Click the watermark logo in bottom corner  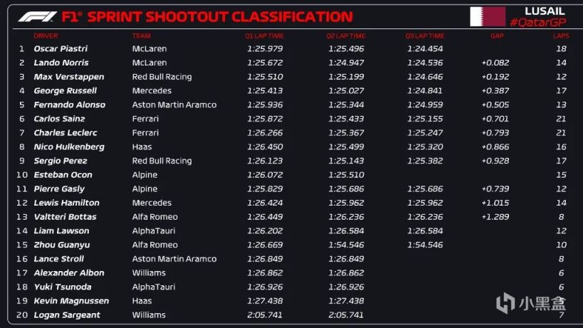(x=505, y=304)
